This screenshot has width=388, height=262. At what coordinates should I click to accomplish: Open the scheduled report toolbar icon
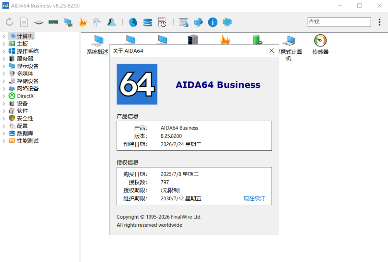point(162,22)
